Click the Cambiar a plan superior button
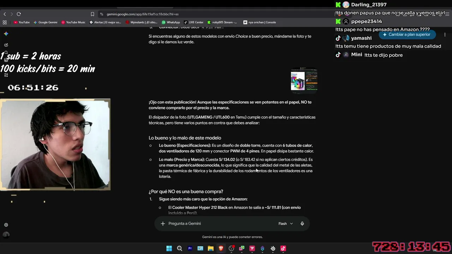The image size is (452, 254). click(x=407, y=35)
